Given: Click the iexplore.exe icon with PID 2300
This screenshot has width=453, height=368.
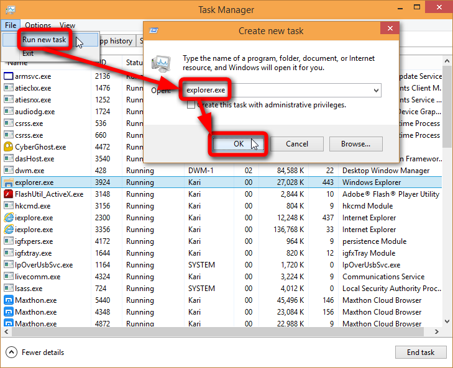Looking at the screenshot, I should click(x=8, y=217).
